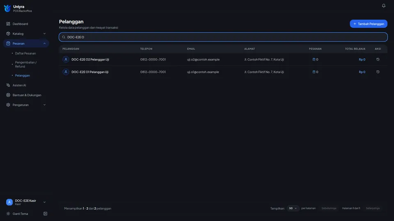This screenshot has width=394, height=221.
Task: Click Rp 0 total for O2 row
Action: (x=362, y=59)
